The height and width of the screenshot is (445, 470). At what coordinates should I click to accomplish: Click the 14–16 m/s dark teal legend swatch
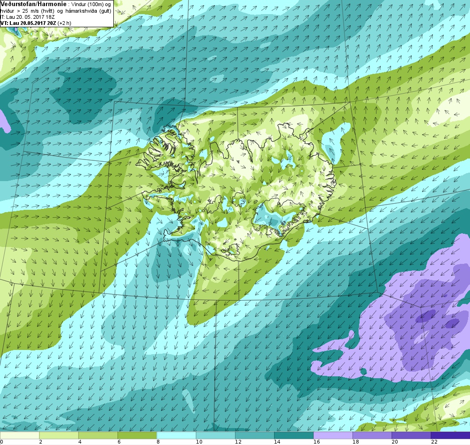(x=294, y=436)
